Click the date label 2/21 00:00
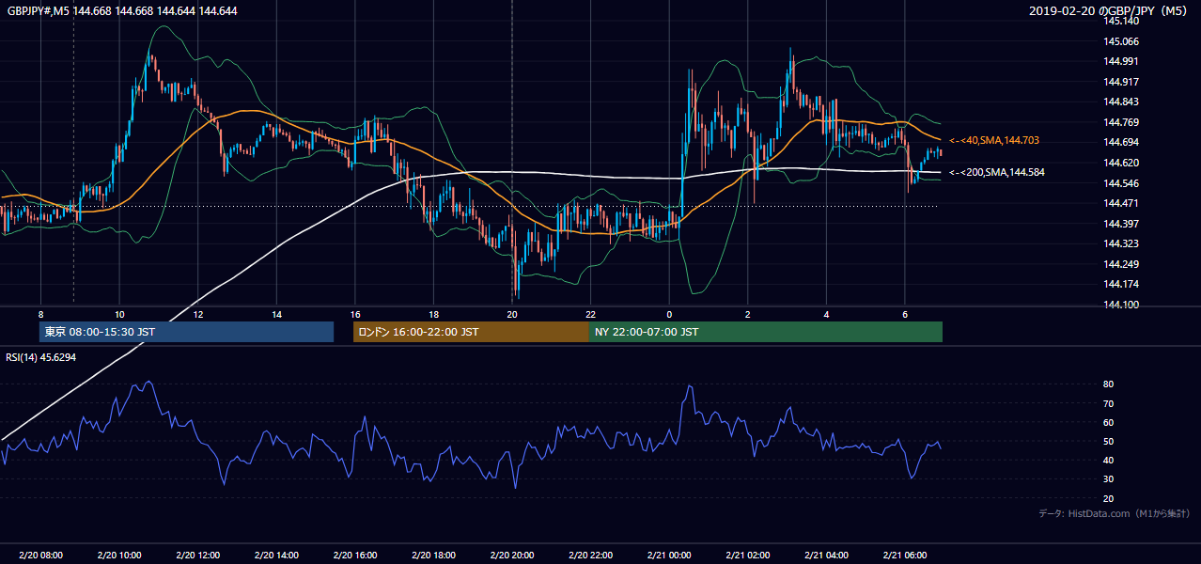The width and height of the screenshot is (1201, 564). pyautogui.click(x=669, y=556)
